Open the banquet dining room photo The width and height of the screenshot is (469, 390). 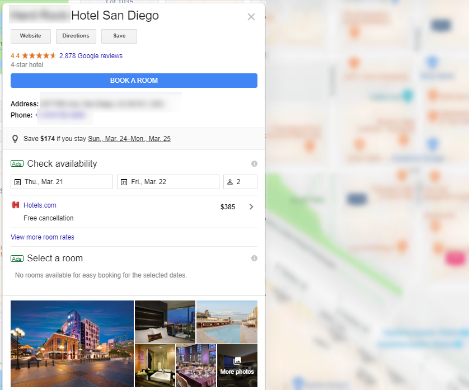pyautogui.click(x=196, y=365)
